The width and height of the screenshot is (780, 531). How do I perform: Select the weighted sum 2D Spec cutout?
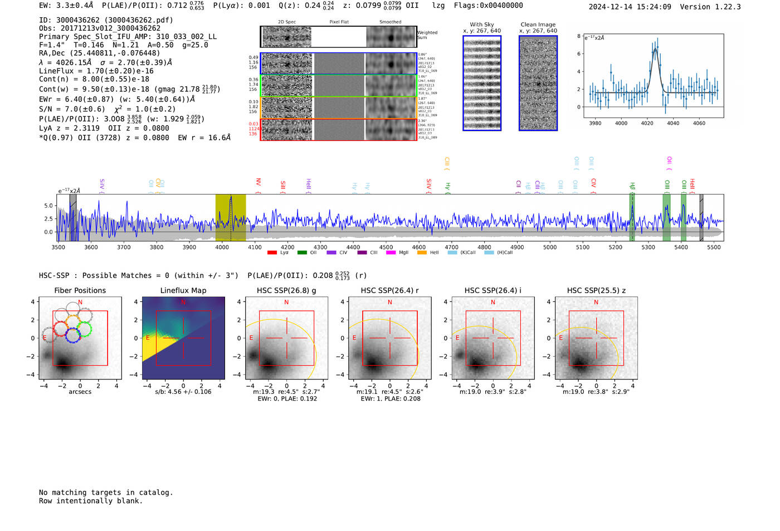286,37
